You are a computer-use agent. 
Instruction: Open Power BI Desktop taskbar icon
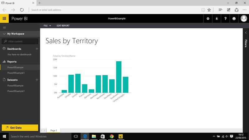(x=120, y=136)
